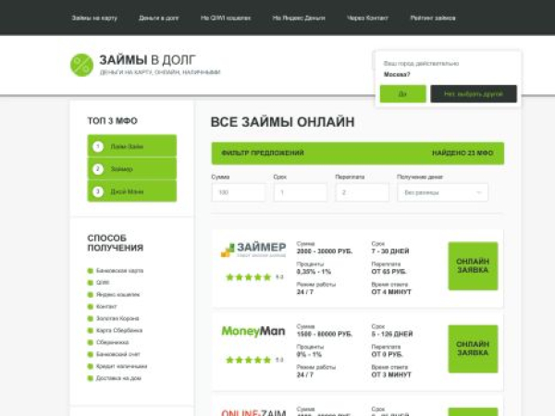Open Через Контакт menu item
Viewport: 555px width, 416px height.
pos(367,18)
